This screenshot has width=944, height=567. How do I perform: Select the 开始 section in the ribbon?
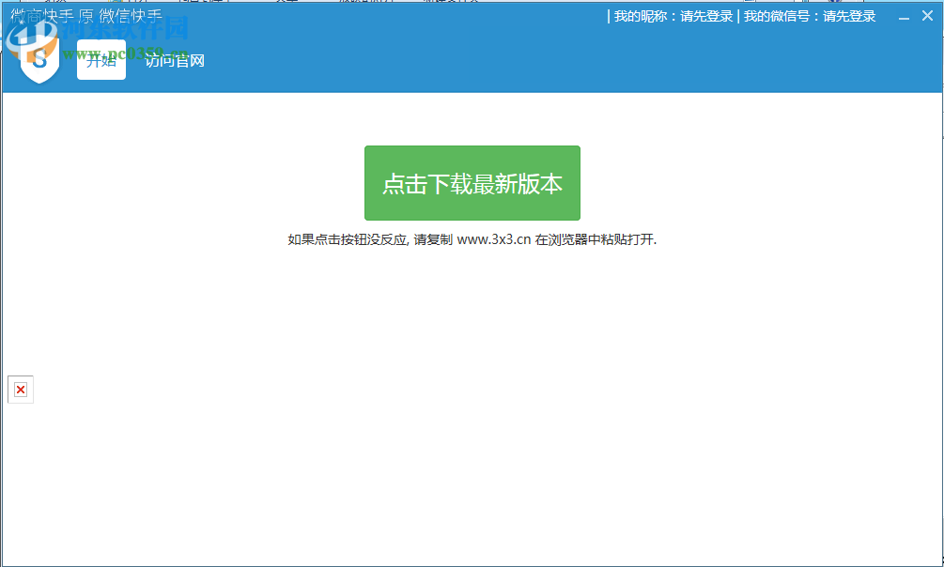(x=101, y=60)
